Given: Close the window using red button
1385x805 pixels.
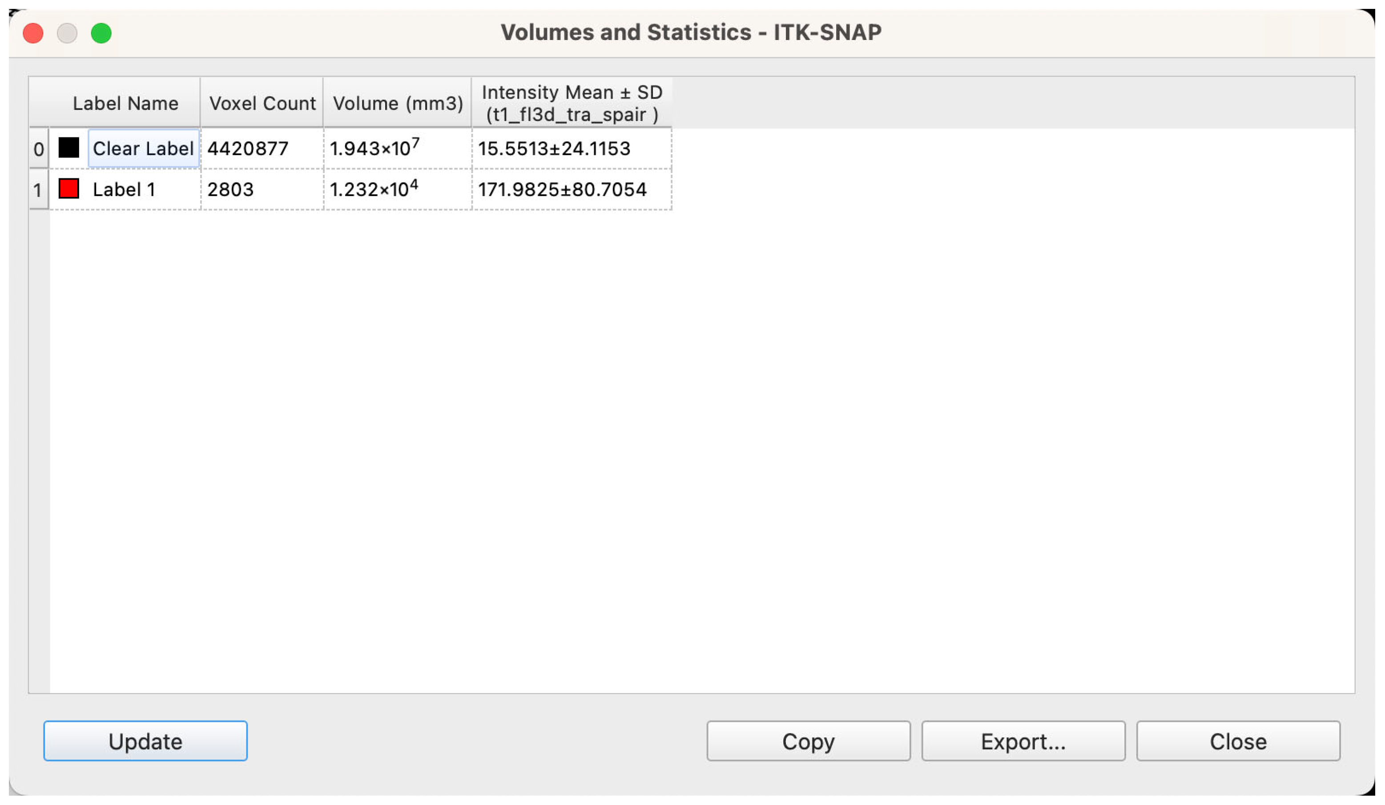Looking at the screenshot, I should (33, 33).
